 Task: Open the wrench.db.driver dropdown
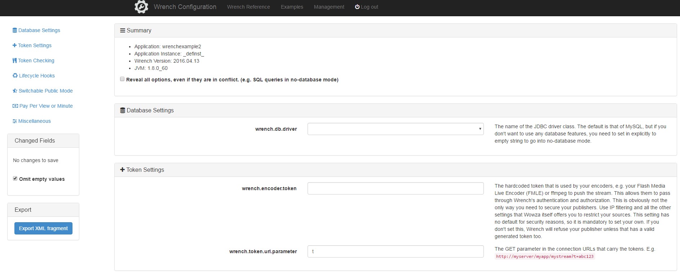pyautogui.click(x=395, y=129)
